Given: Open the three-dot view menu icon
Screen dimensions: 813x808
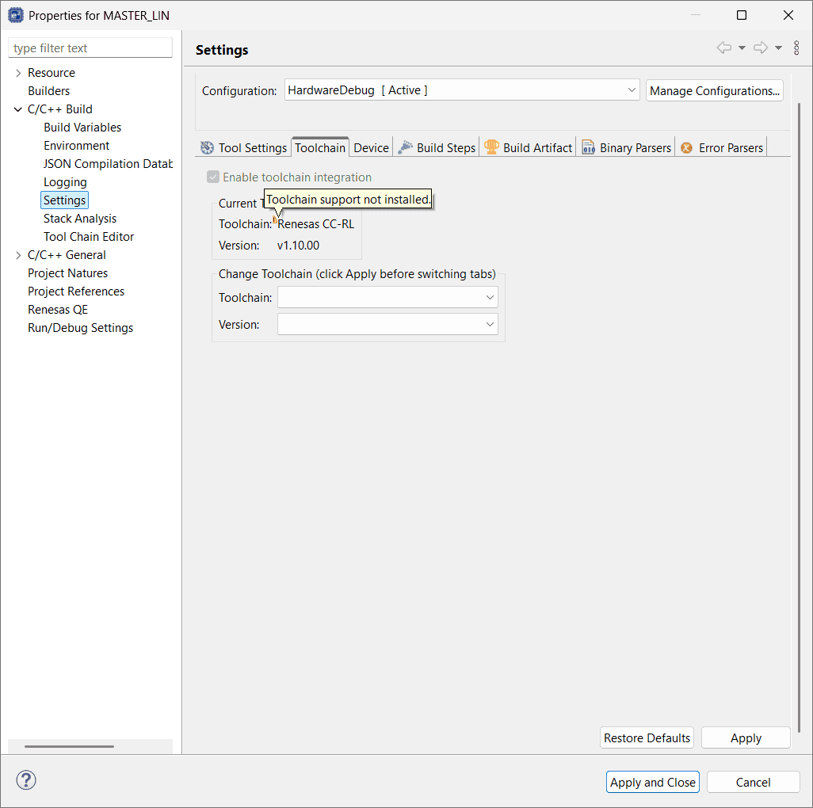Looking at the screenshot, I should click(x=796, y=48).
